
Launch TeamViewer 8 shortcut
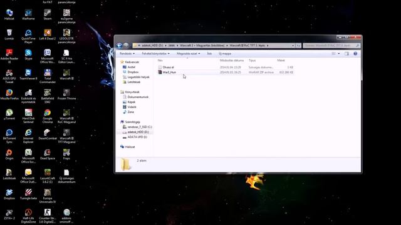pyautogui.click(x=28, y=74)
